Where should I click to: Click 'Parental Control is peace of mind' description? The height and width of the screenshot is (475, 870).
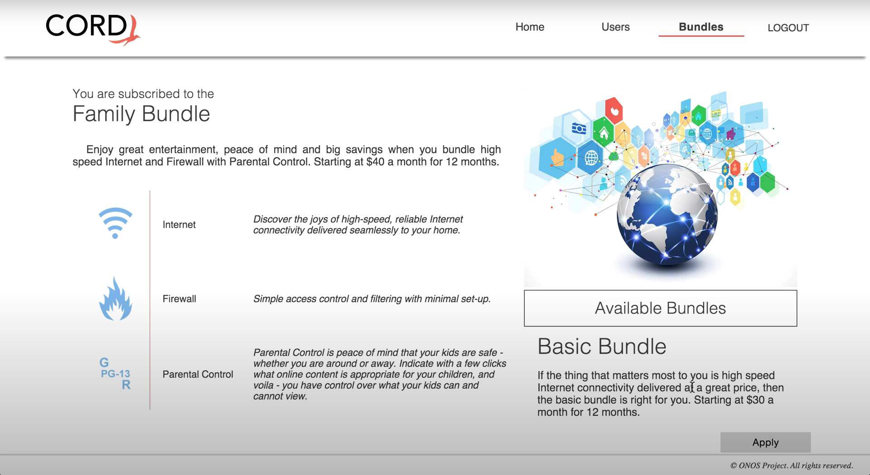[x=380, y=374]
